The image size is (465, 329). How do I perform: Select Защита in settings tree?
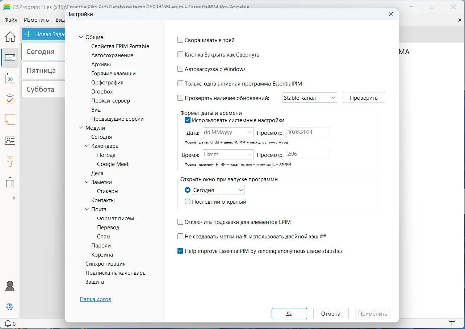[x=95, y=282]
